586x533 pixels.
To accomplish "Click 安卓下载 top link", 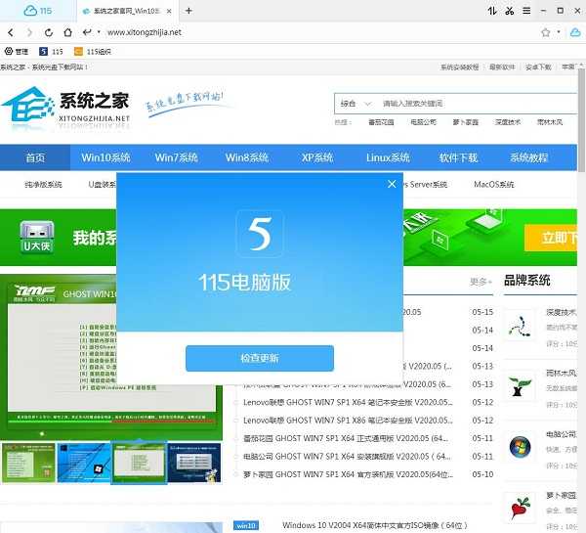I will coord(538,67).
